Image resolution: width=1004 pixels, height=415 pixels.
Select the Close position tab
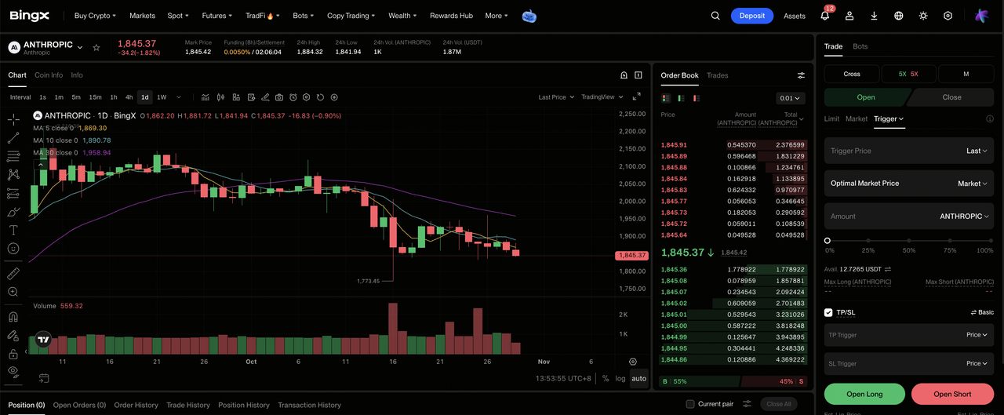pyautogui.click(x=951, y=97)
